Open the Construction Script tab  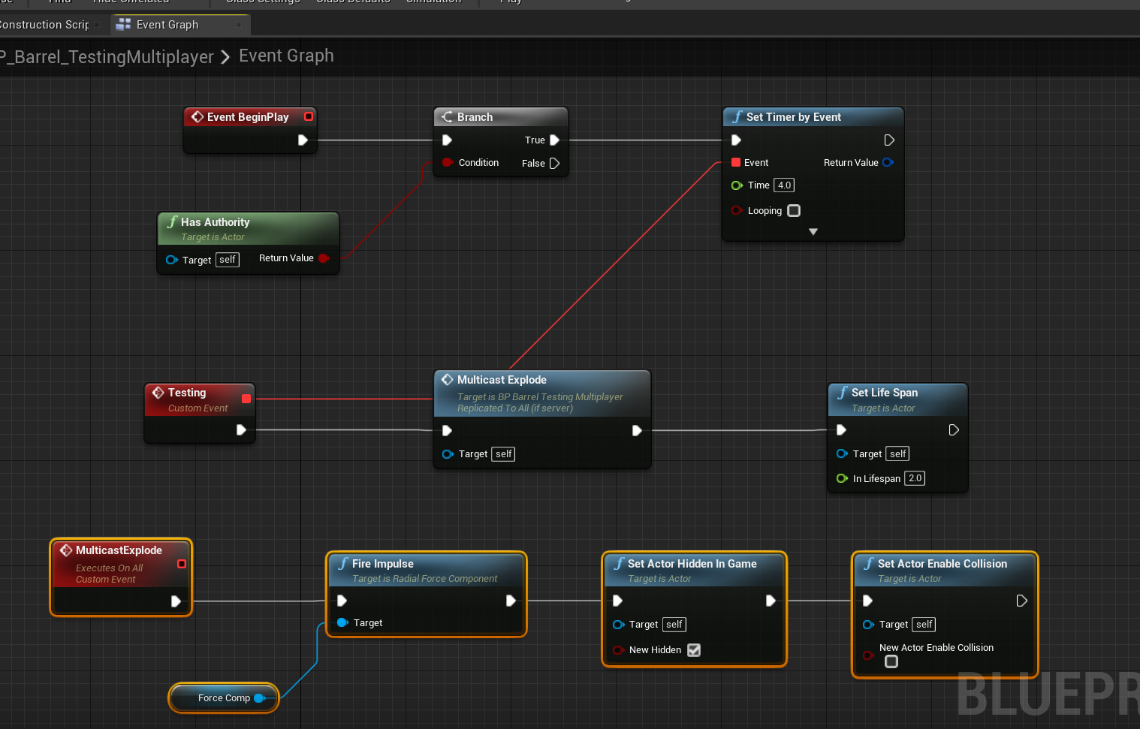pos(44,25)
